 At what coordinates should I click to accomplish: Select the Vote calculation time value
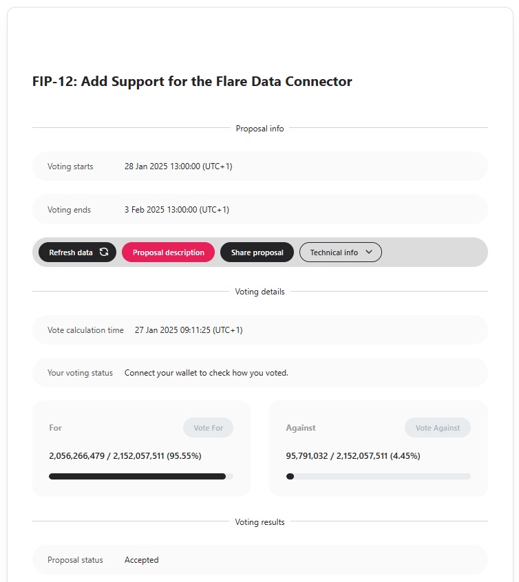coord(189,330)
